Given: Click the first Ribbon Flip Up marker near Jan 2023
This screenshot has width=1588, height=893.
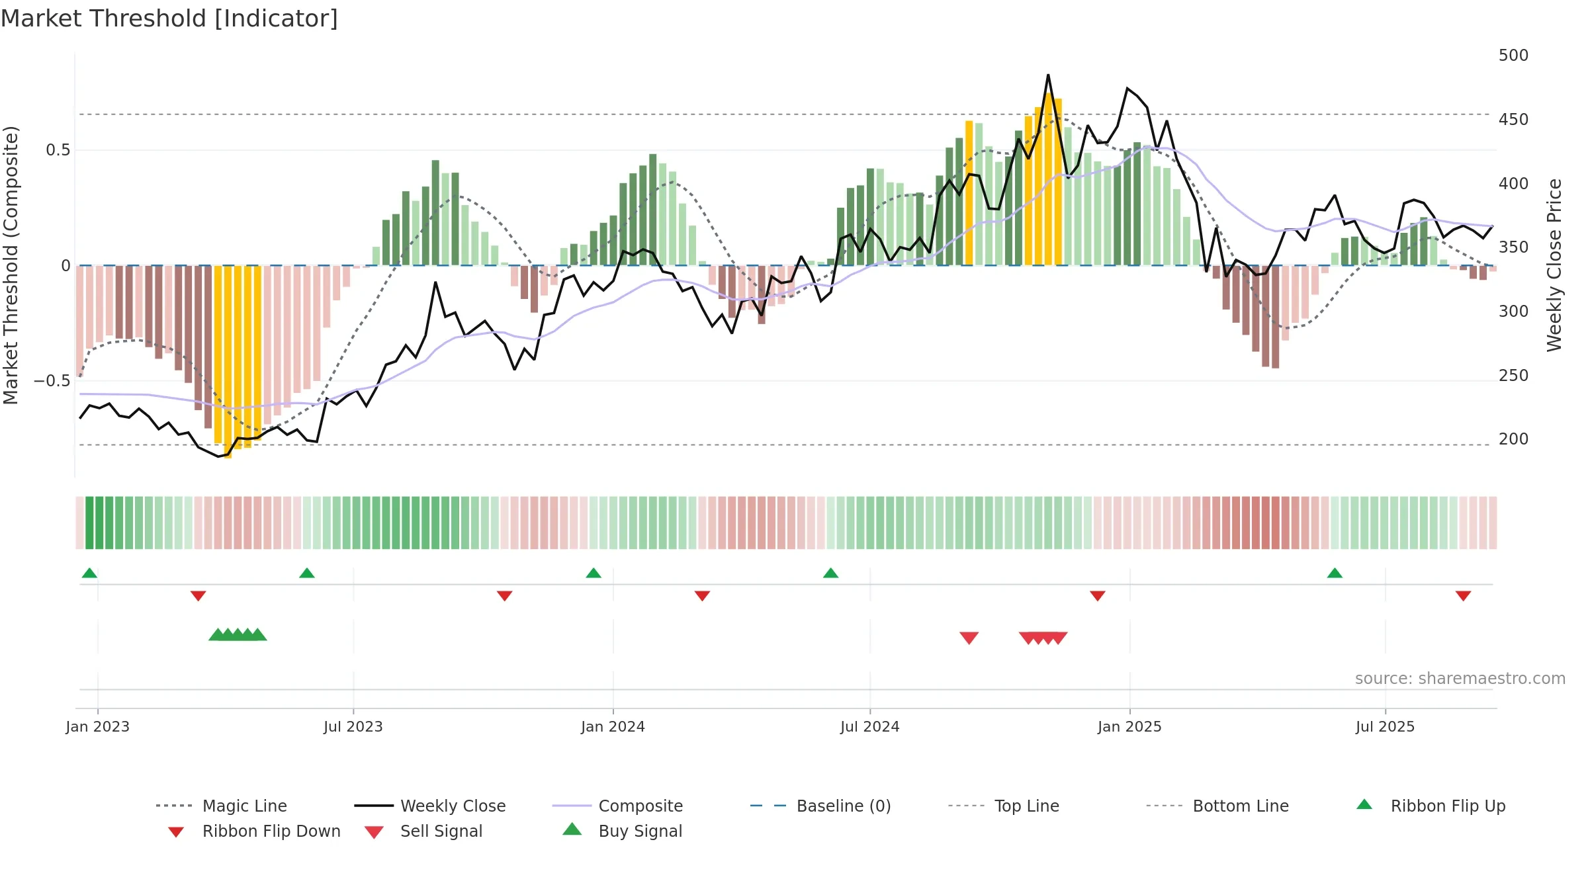Looking at the screenshot, I should pyautogui.click(x=89, y=573).
